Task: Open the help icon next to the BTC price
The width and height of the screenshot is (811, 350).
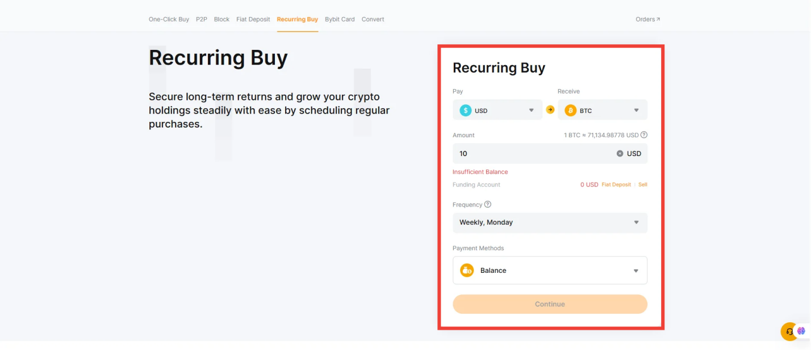Action: pyautogui.click(x=644, y=135)
